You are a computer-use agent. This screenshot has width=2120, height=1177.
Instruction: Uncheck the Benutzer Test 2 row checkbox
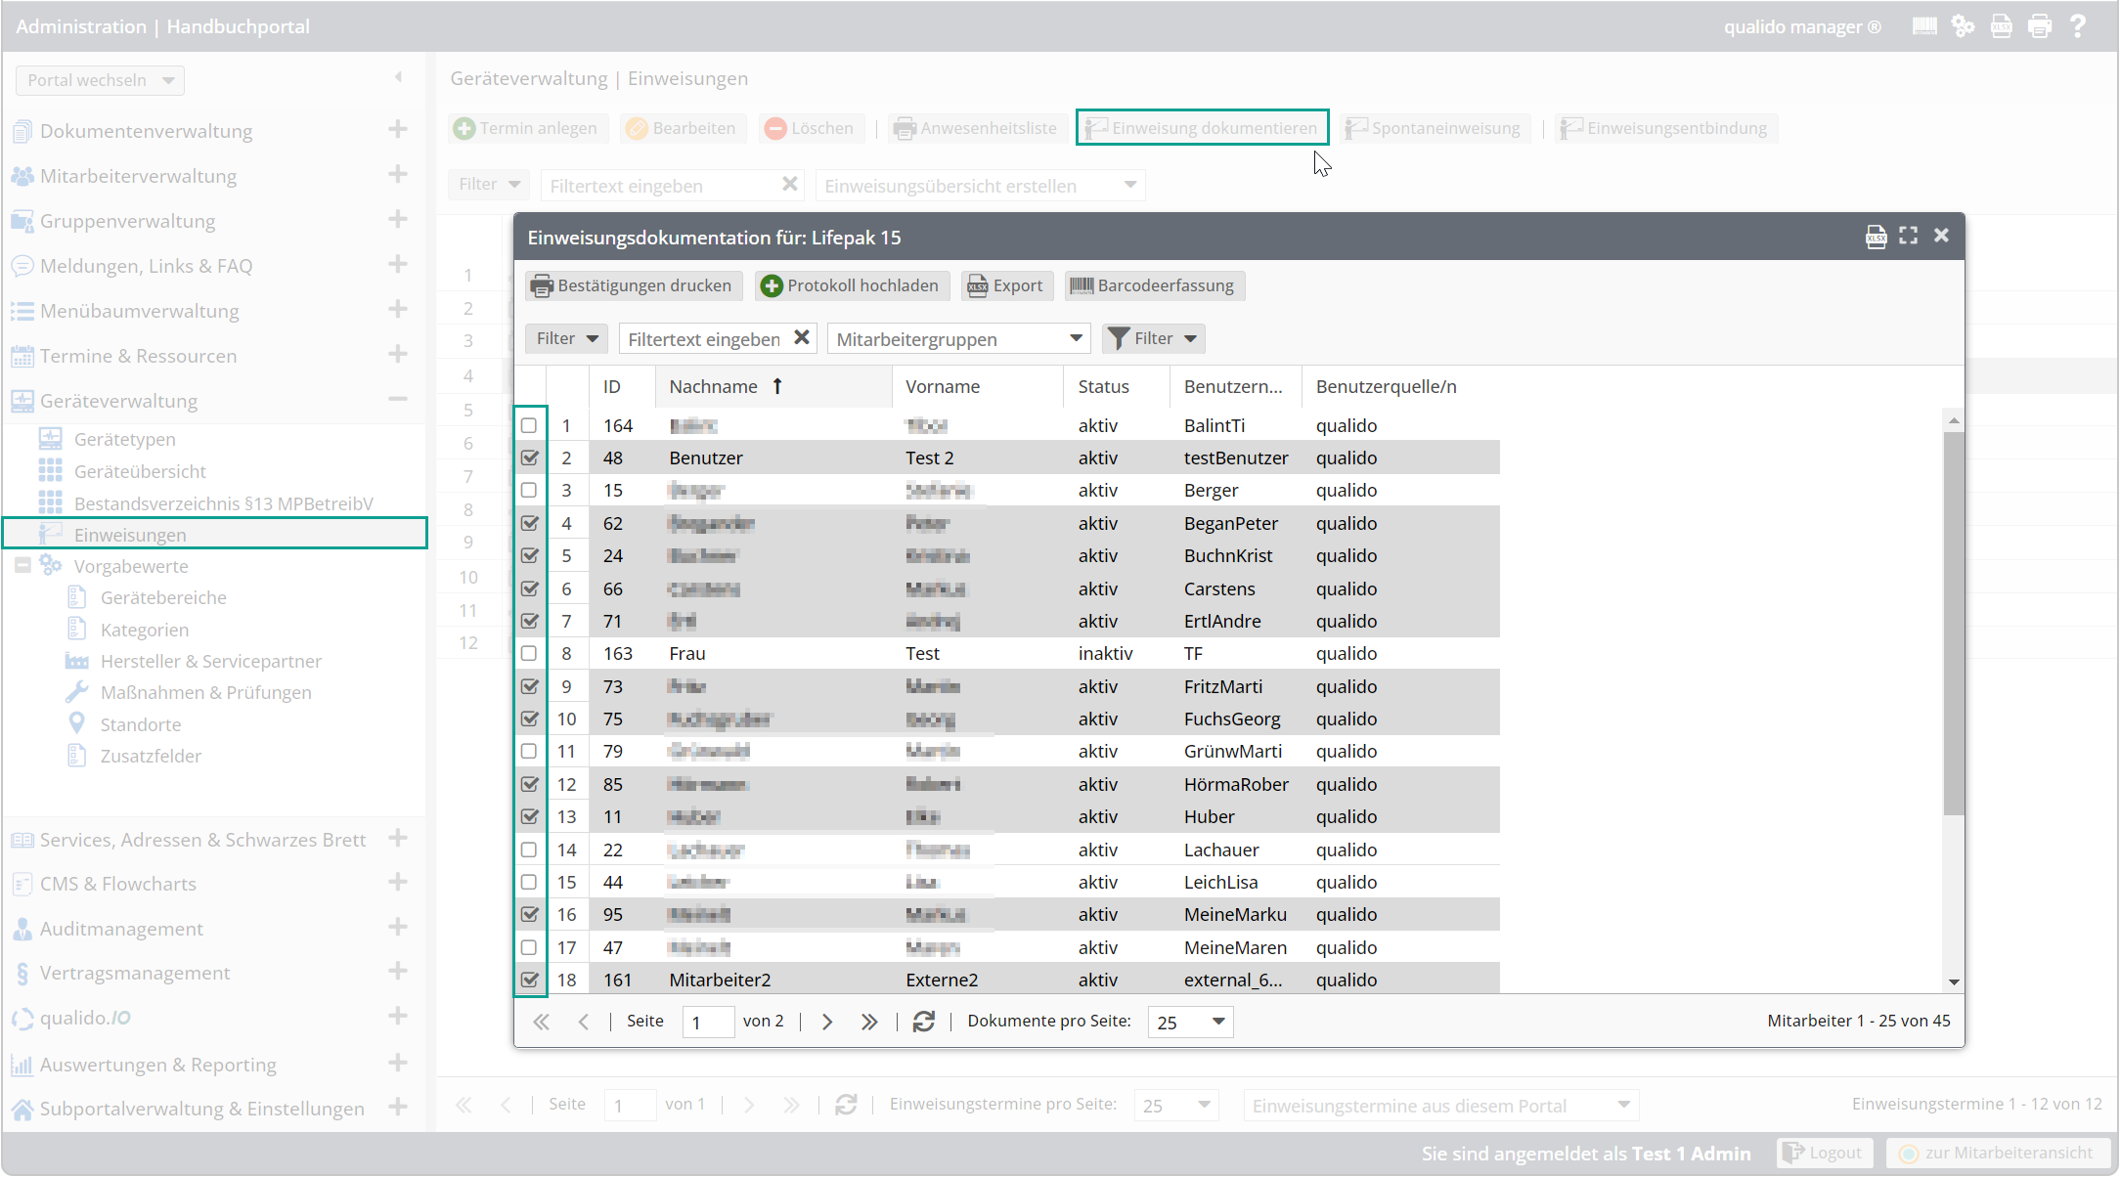pyautogui.click(x=529, y=458)
